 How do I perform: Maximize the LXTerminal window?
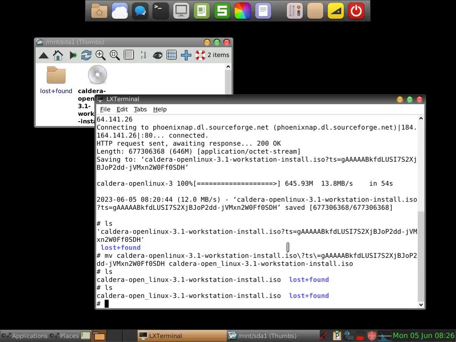(x=410, y=100)
